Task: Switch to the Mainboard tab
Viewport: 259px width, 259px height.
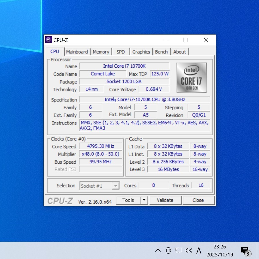Action: click(77, 52)
